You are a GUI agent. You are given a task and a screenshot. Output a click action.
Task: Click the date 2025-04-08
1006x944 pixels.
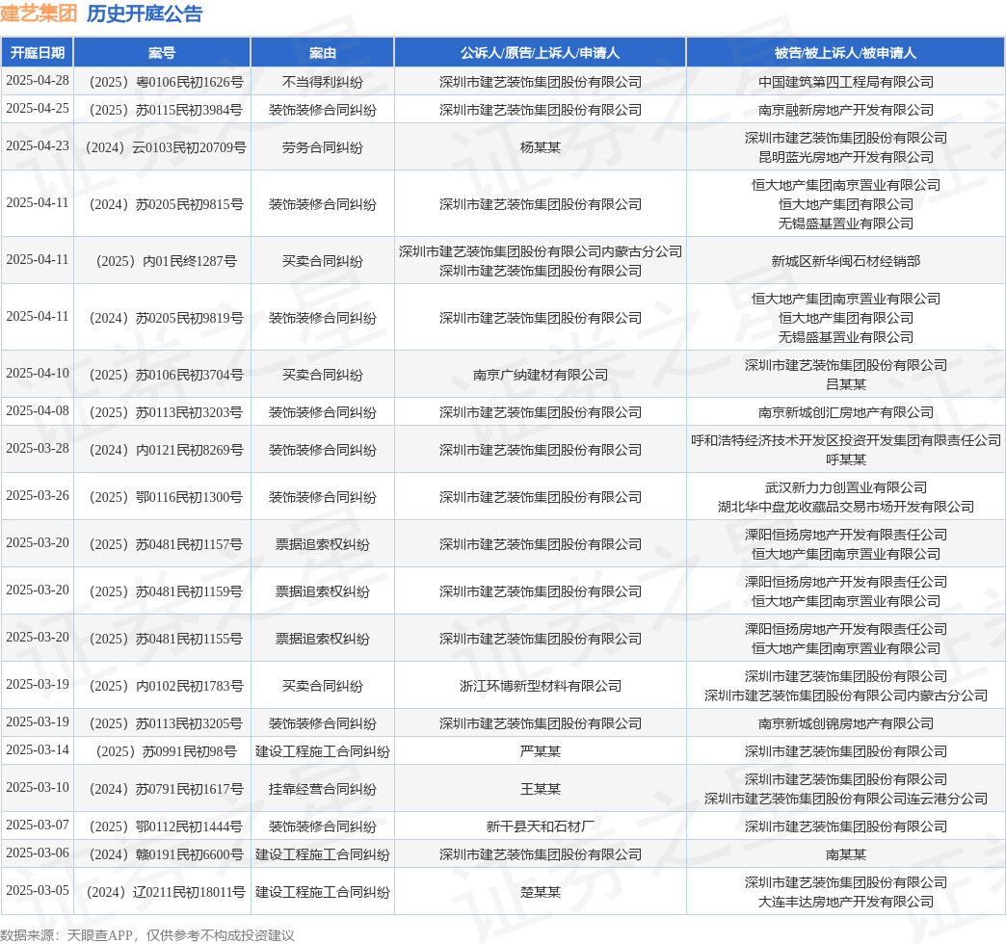pyautogui.click(x=38, y=411)
